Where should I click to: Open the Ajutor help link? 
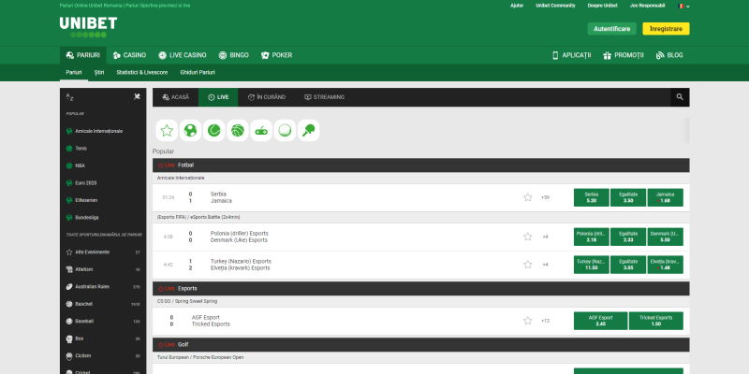pos(517,6)
